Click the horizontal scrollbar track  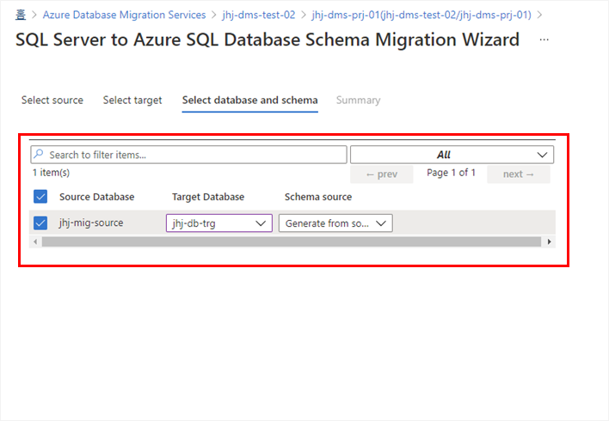pos(292,241)
